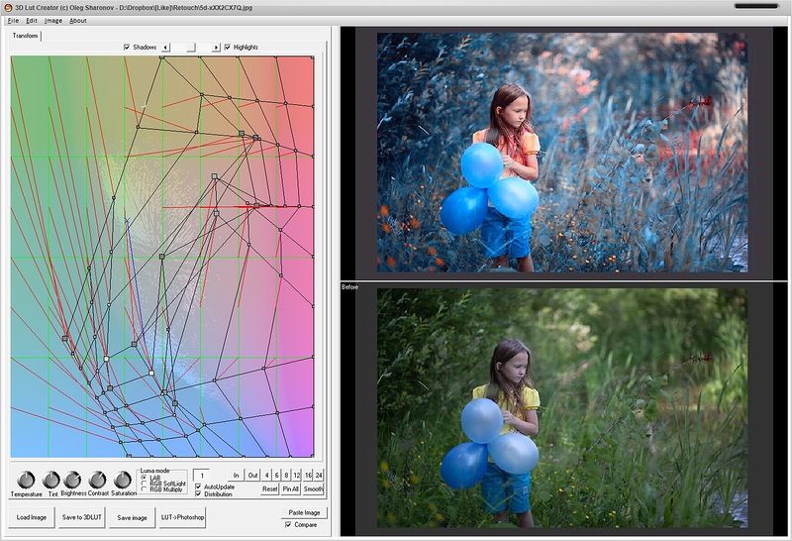Open the Edit menu
This screenshot has height=541, width=792.
(32, 21)
